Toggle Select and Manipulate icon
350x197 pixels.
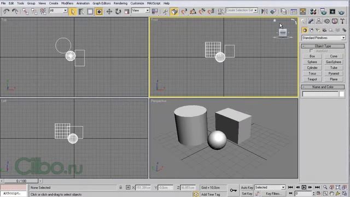coord(165,11)
